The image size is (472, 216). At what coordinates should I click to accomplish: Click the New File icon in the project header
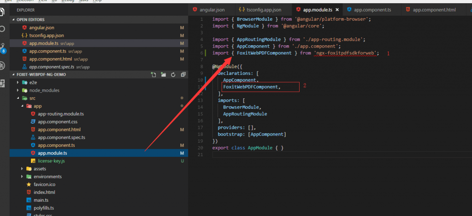tap(153, 75)
